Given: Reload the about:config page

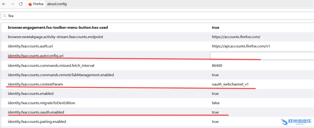Looking at the screenshot, I should pyautogui.click(x=21, y=4).
